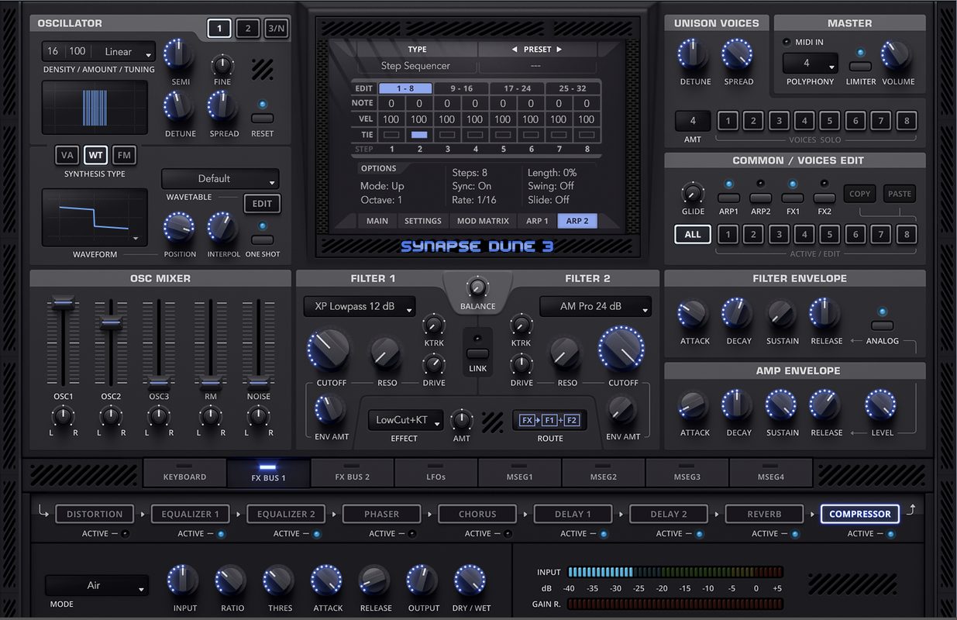Toggle the oscillator RESET switch

(x=263, y=119)
